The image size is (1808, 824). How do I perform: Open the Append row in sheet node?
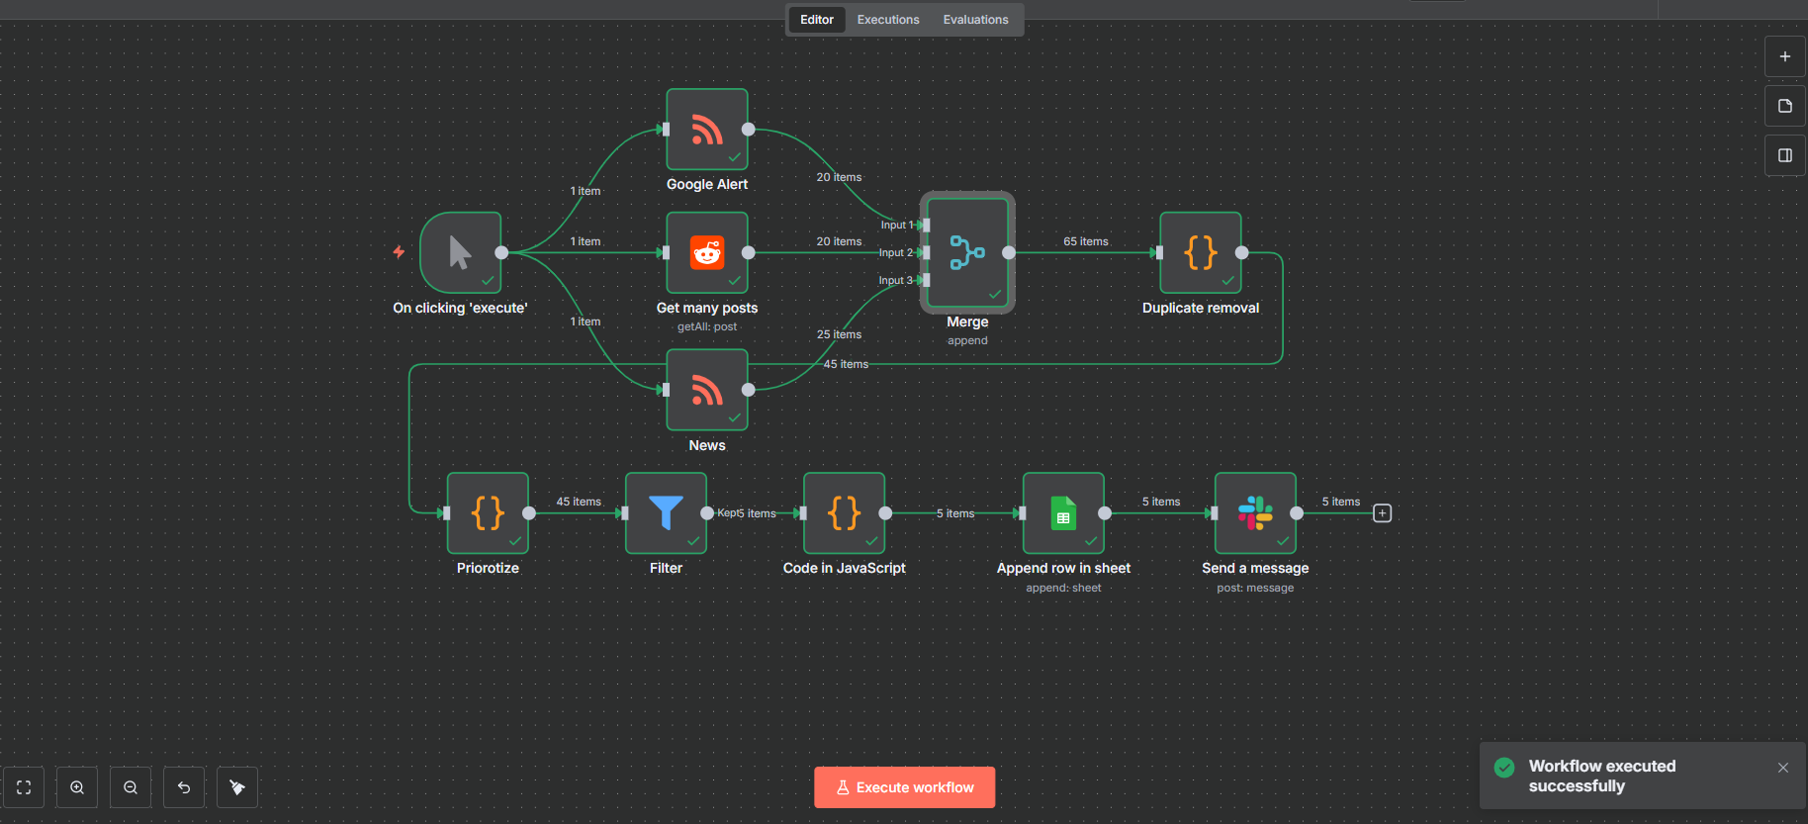point(1063,513)
